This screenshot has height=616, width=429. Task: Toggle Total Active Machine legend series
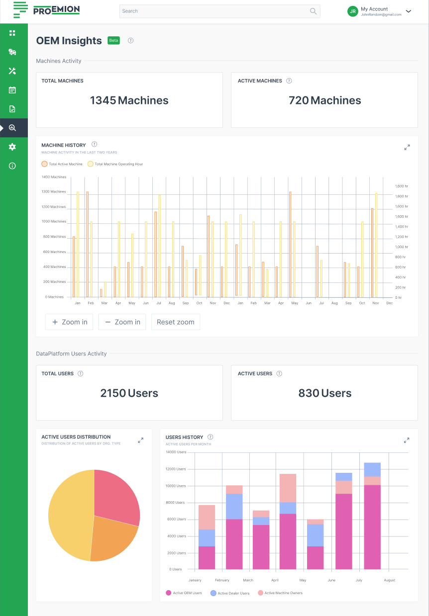click(63, 164)
